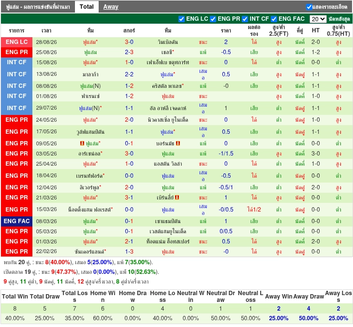Open opponent นิวคาสเซิ่ล ยูไนเต็ด team link
353x327 pixels.
pyautogui.click(x=168, y=120)
